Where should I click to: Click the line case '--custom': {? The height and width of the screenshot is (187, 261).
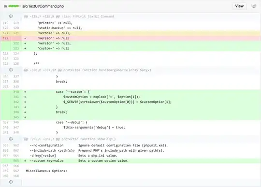tap(130, 92)
